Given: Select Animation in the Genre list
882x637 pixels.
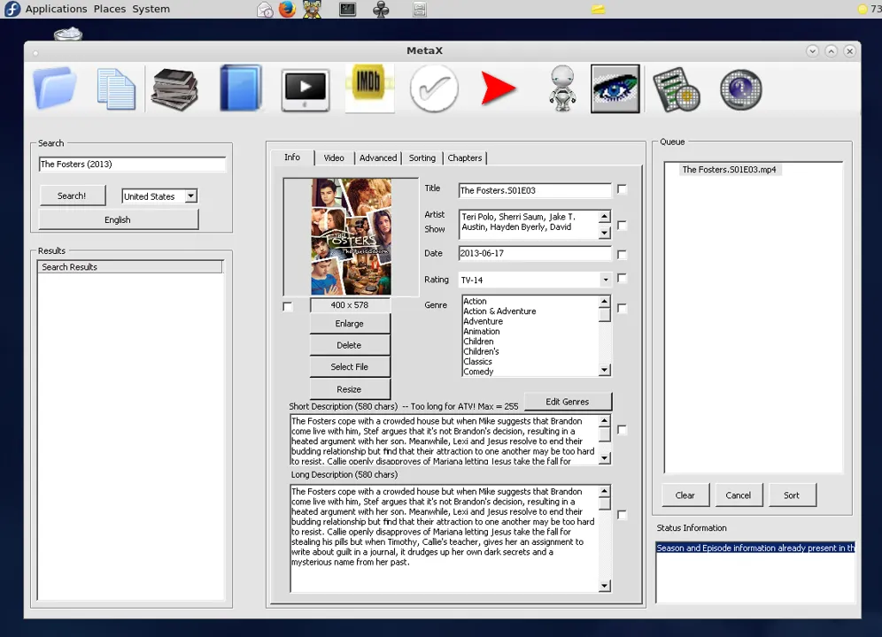Looking at the screenshot, I should click(482, 331).
